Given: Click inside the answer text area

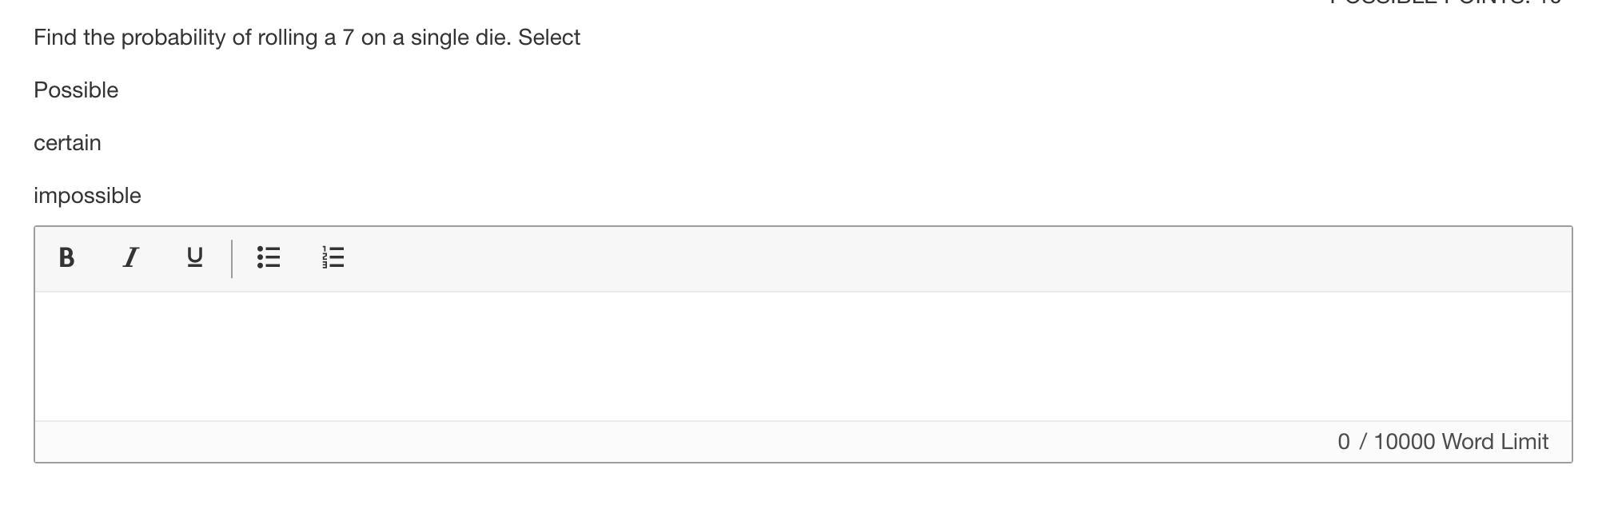Looking at the screenshot, I should tap(803, 356).
